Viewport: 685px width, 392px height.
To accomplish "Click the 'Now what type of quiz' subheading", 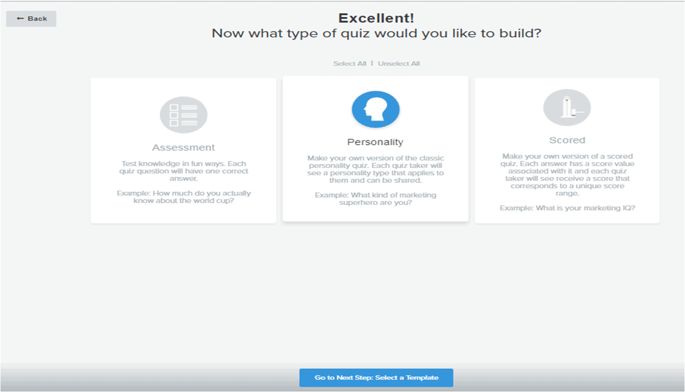I will (x=376, y=34).
